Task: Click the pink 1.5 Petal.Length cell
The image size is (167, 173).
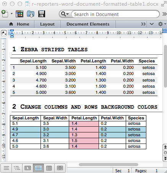Action: pyautogui.click(x=84, y=140)
